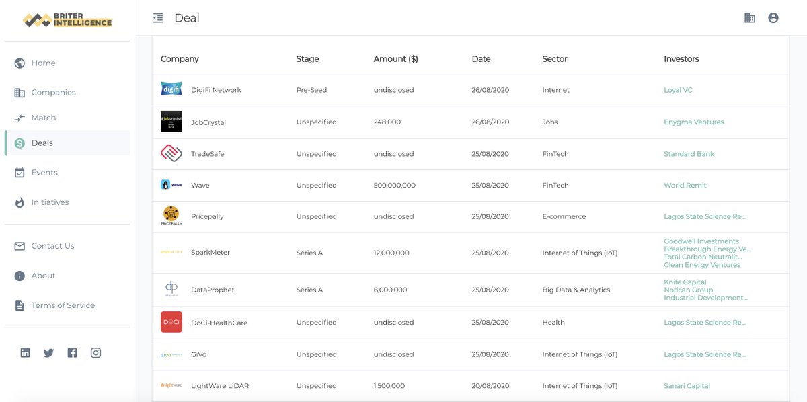Image resolution: width=807 pixels, height=402 pixels.
Task: Open the user account icon
Action: [773, 18]
